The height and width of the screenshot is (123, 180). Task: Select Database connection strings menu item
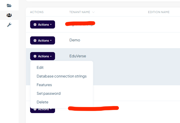(x=62, y=76)
